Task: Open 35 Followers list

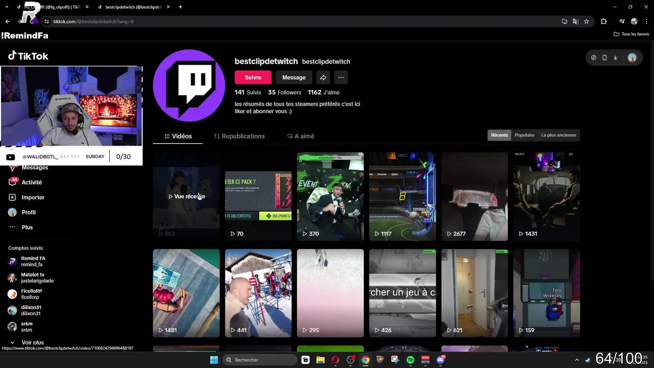Action: click(x=285, y=93)
